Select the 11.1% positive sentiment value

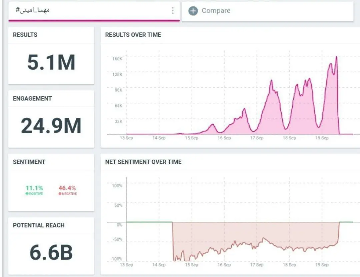tap(34, 188)
